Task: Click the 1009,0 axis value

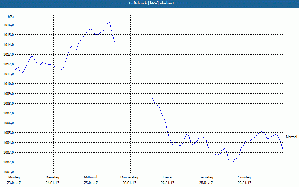Action: tap(9, 94)
